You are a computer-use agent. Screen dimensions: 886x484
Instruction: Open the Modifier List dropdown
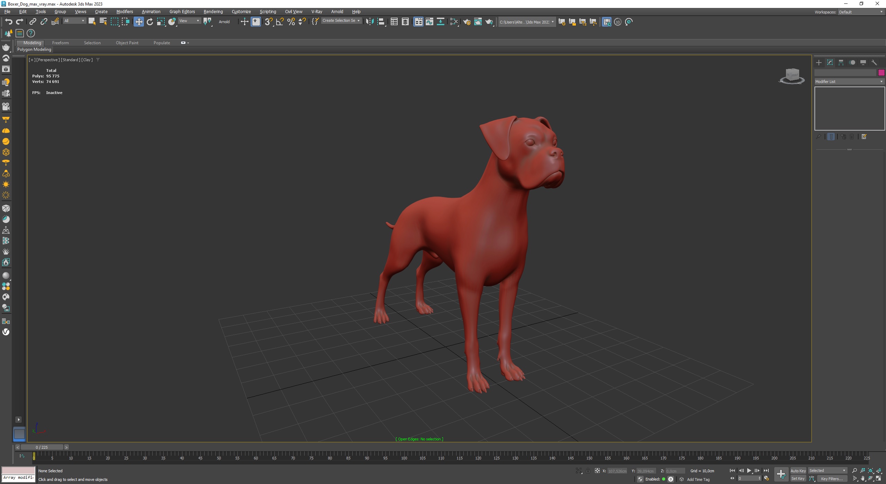[x=849, y=82]
